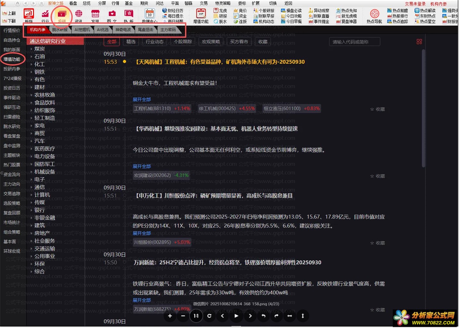Viewport: 460px width, 328px height.
Task: Click the 徐工机械(000425) stock tag
Action: pos(227,108)
